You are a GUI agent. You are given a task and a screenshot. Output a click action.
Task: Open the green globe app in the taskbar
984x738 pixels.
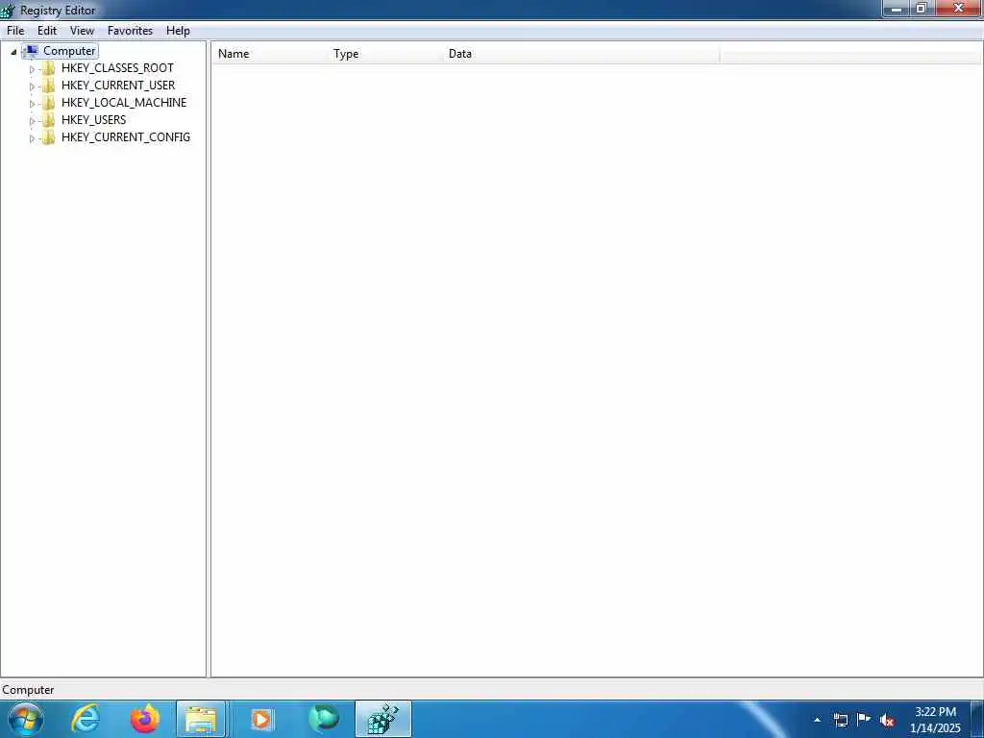coord(324,719)
